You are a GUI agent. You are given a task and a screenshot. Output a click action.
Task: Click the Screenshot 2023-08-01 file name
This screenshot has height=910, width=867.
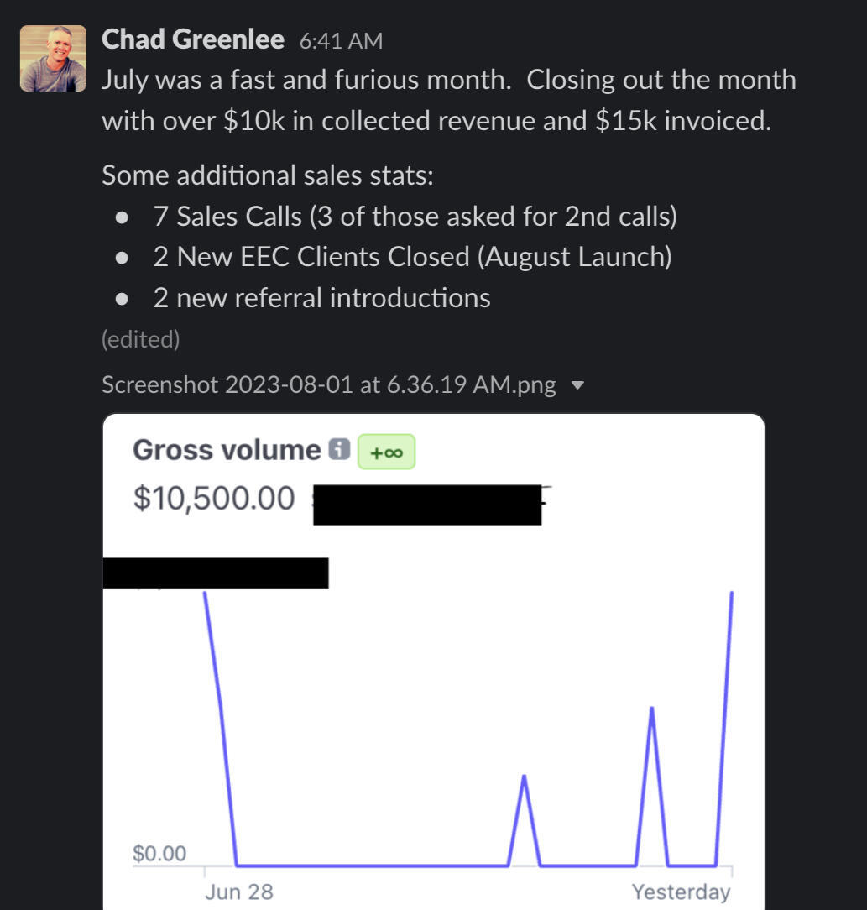pyautogui.click(x=328, y=385)
